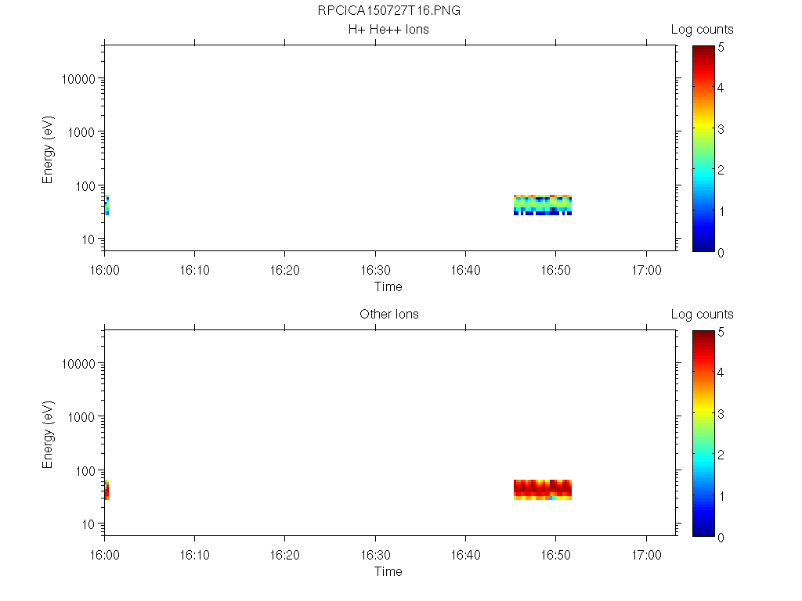This screenshot has height=601, width=802.
Task: Click the 16:10 time tick under H+ He++ plot
Action: pyautogui.click(x=194, y=270)
